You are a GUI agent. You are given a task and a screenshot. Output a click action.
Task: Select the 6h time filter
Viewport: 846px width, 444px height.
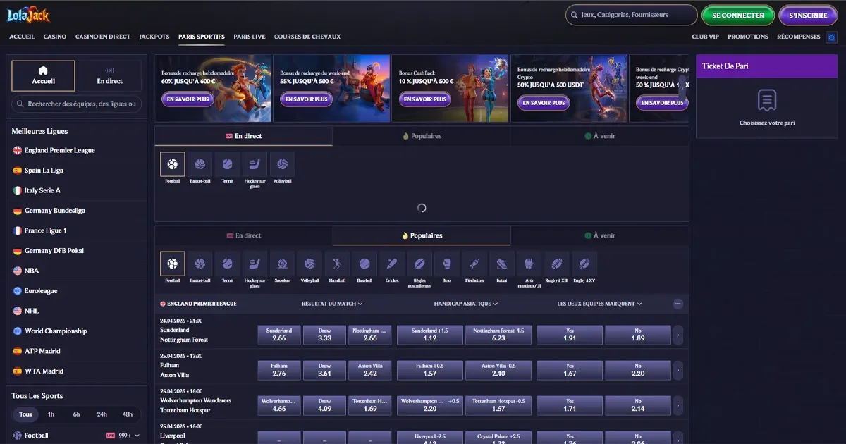click(x=76, y=414)
